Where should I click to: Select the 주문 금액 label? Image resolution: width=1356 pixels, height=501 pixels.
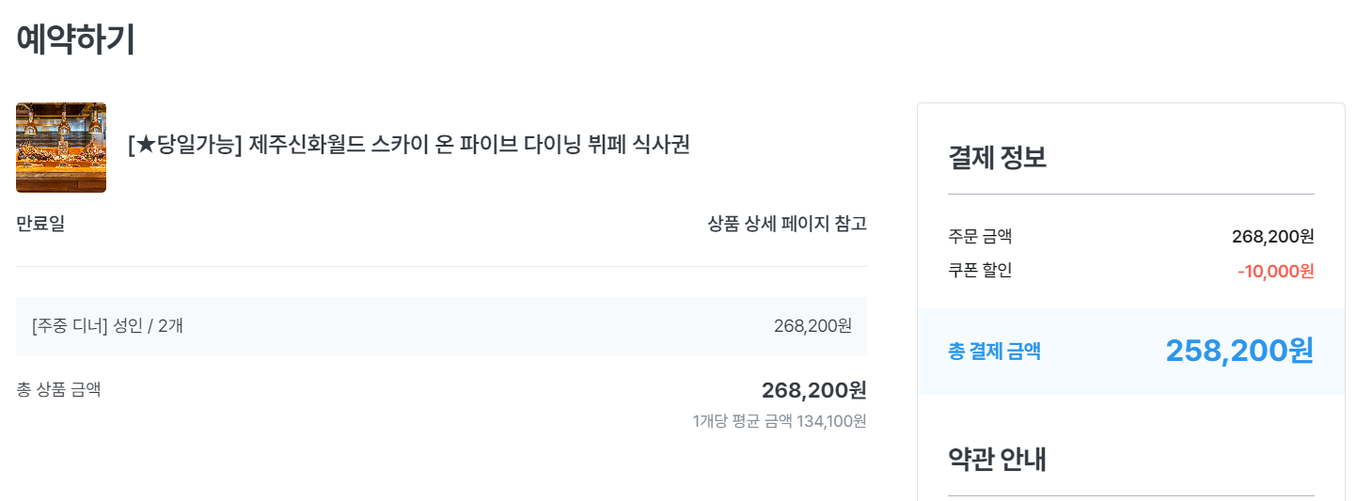coord(980,236)
